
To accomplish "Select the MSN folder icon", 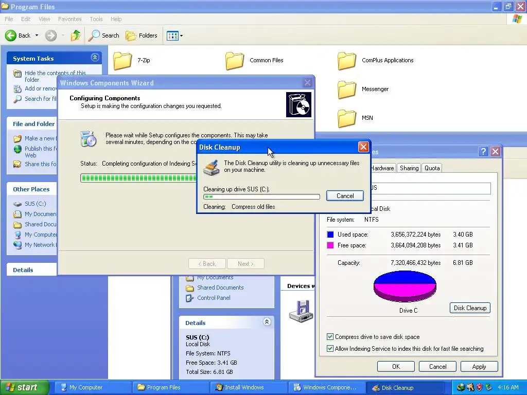I will [x=346, y=118].
